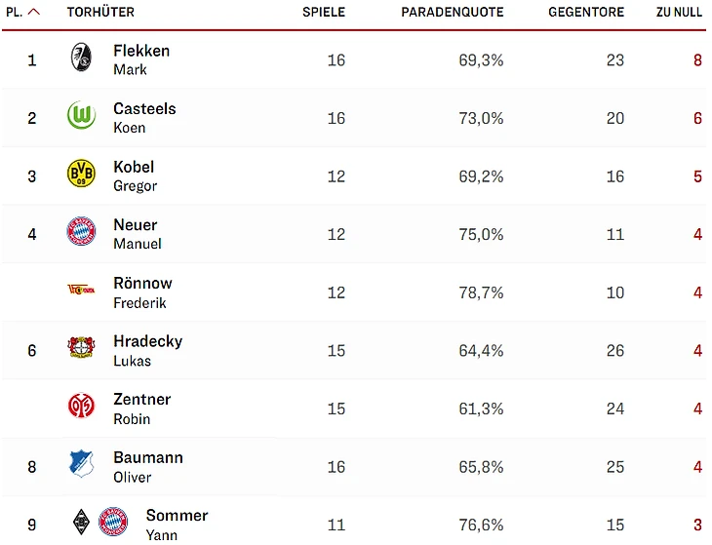The image size is (712, 545).
Task: Sort table by PL. column arrow
Action: click(x=34, y=12)
